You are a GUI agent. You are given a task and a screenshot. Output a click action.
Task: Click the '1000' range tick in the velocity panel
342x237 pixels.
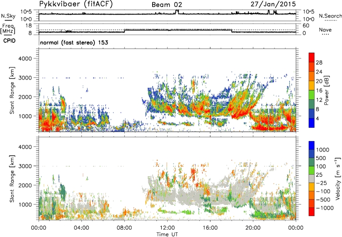tap(25, 204)
